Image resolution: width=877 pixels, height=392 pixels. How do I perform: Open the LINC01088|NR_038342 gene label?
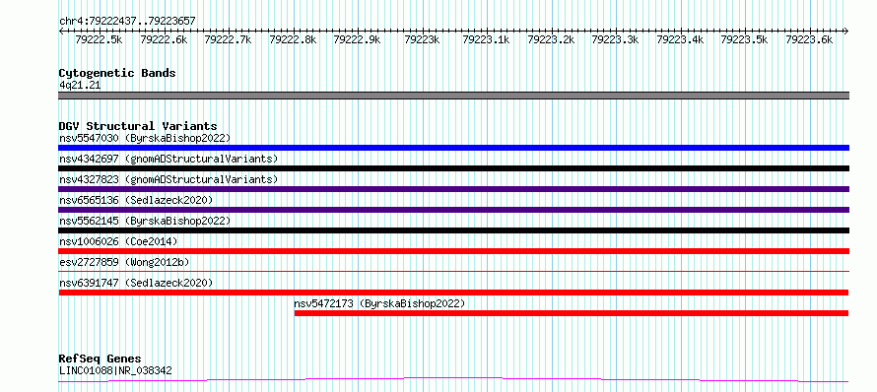click(115, 370)
